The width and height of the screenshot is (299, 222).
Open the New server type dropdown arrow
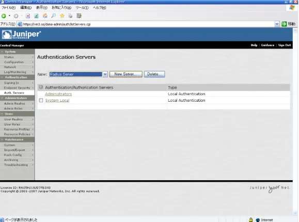pyautogui.click(x=105, y=74)
